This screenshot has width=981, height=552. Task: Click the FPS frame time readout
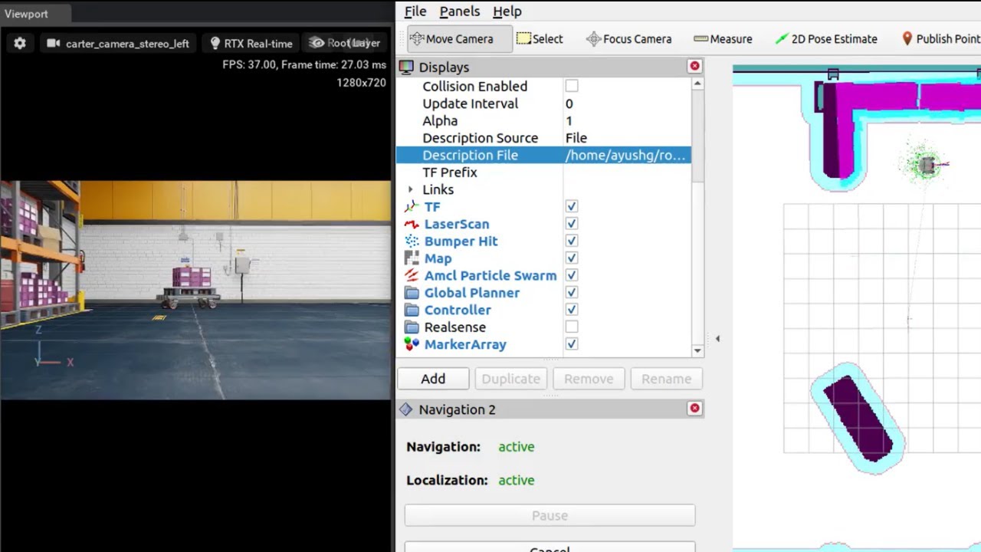pos(304,65)
